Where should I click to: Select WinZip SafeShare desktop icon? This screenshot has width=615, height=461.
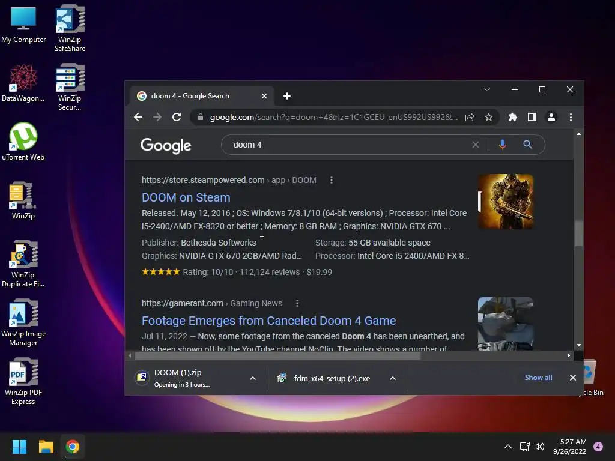70,28
